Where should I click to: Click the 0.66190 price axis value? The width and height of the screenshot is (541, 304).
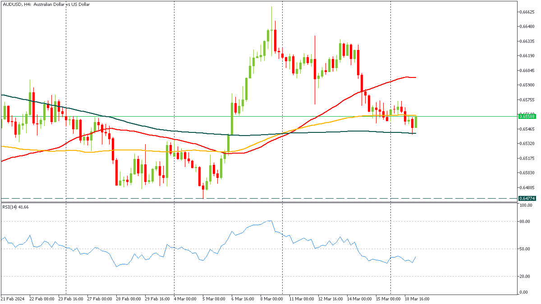(527, 56)
